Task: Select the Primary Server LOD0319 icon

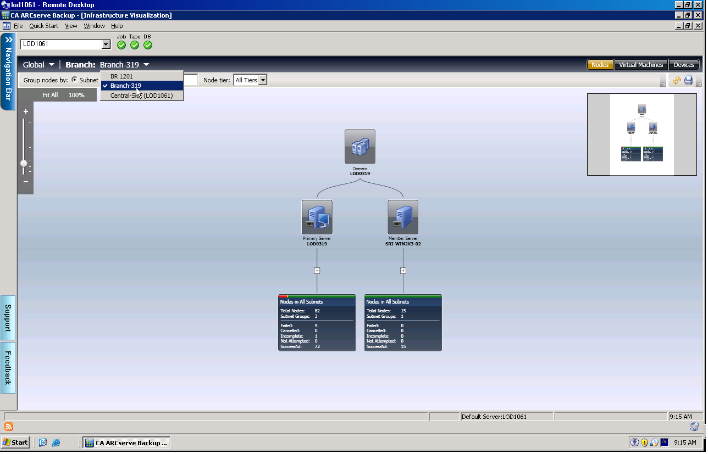Action: coord(317,217)
